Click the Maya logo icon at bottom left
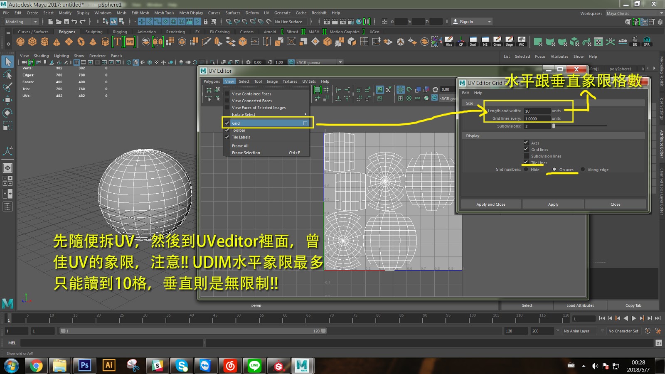Screen dimensions: 665x374 (x=7, y=303)
